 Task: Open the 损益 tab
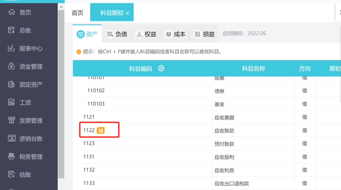(204, 34)
